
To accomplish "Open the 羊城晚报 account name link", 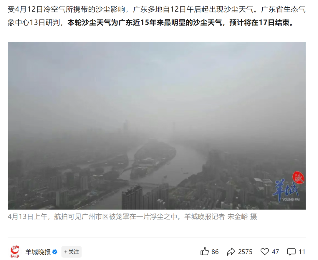I will (x=38, y=252).
